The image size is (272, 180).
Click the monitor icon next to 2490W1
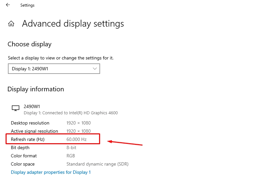15,108
